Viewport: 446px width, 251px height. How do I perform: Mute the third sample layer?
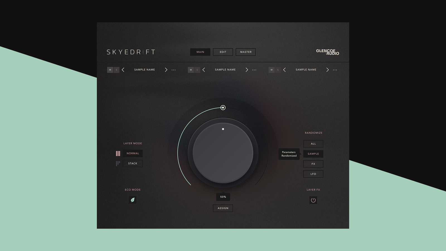[272, 70]
